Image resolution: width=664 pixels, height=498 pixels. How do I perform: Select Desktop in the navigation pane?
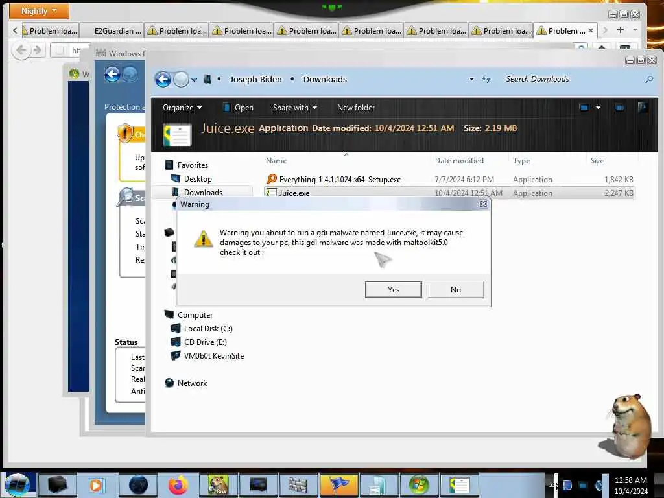click(198, 179)
